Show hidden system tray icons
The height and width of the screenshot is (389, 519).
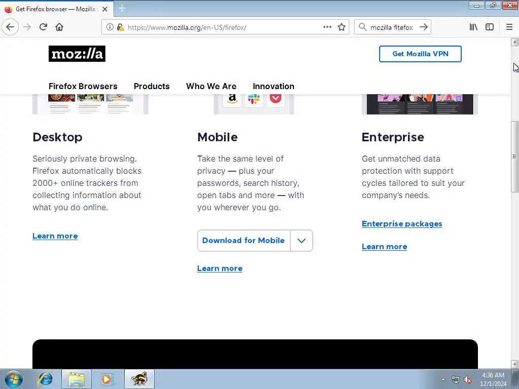coord(443,379)
